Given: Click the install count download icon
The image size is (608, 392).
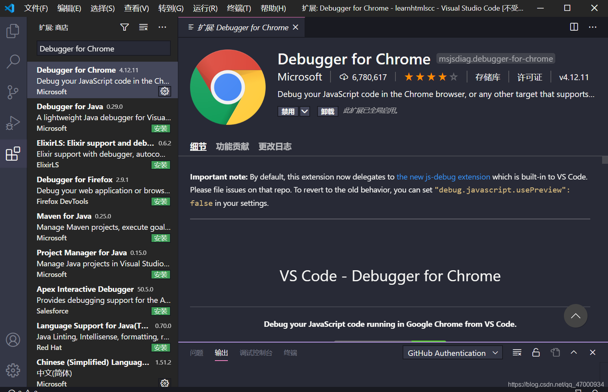Looking at the screenshot, I should (x=344, y=77).
